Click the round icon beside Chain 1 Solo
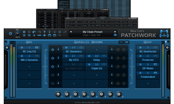 (x=115, y=35)
